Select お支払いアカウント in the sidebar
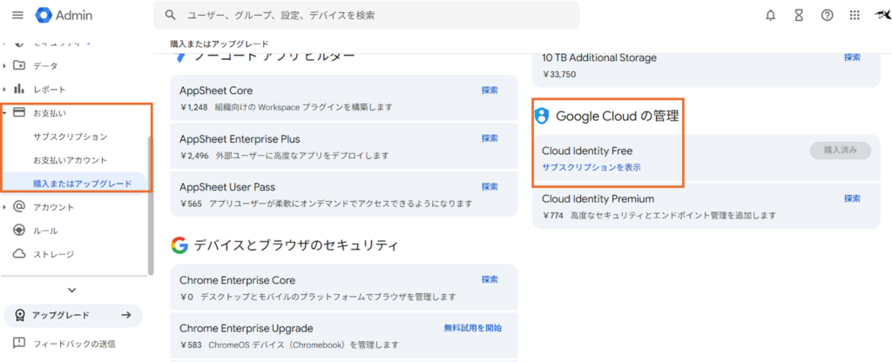This screenshot has width=892, height=362. click(70, 160)
